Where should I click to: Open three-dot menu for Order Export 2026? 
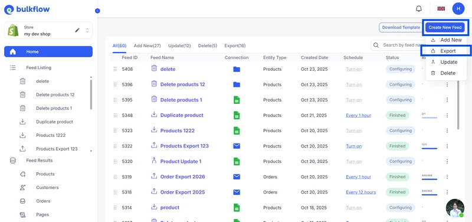coord(447,177)
